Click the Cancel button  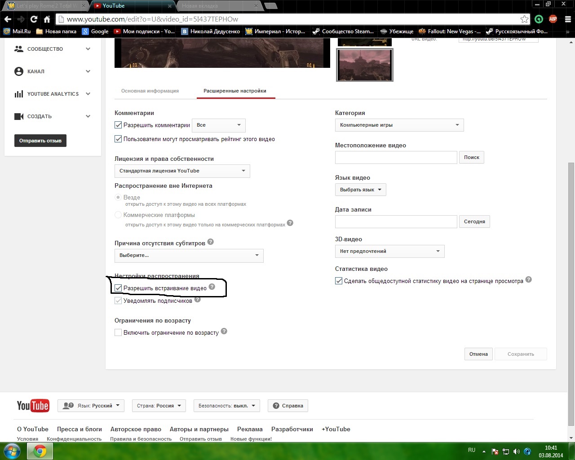[x=478, y=354]
